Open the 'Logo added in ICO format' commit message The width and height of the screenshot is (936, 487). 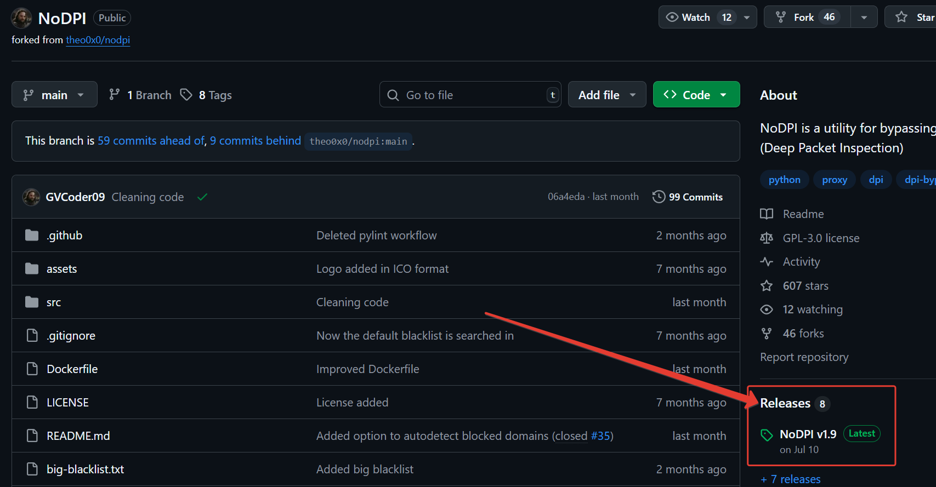[382, 269]
